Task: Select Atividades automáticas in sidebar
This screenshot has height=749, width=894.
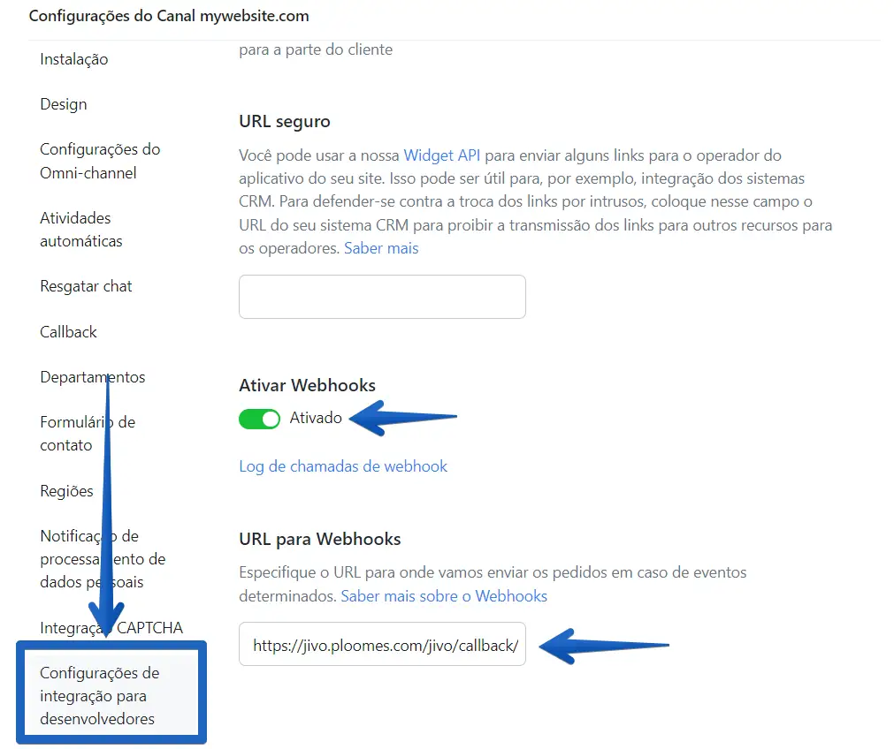Action: click(x=81, y=230)
